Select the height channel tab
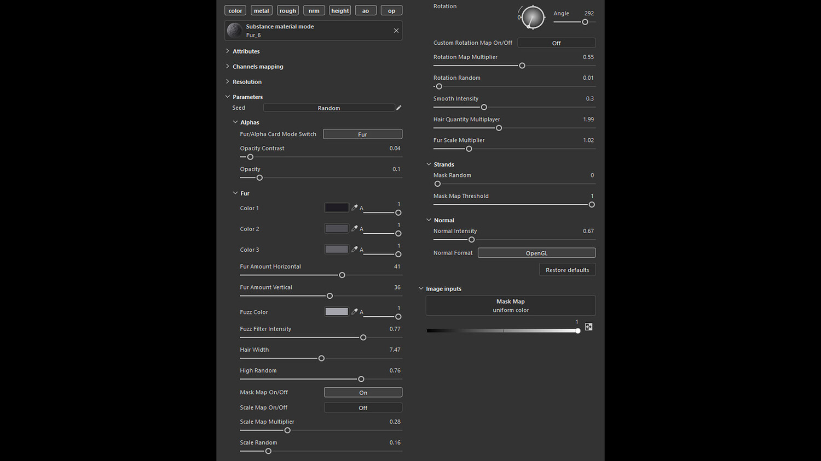 pos(340,10)
